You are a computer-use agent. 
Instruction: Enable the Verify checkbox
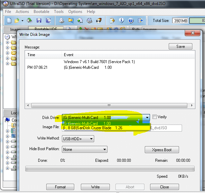point(154,117)
